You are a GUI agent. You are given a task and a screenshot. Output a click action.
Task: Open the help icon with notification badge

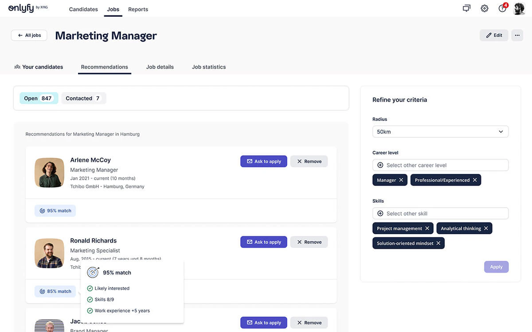click(x=503, y=8)
